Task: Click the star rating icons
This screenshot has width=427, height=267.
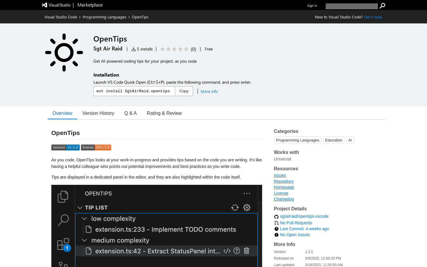Action: tap(174, 49)
